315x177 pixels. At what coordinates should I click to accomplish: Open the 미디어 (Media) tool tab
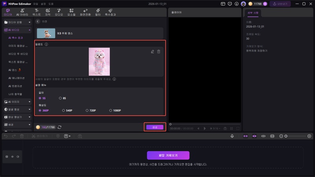pyautogui.click(x=8, y=12)
